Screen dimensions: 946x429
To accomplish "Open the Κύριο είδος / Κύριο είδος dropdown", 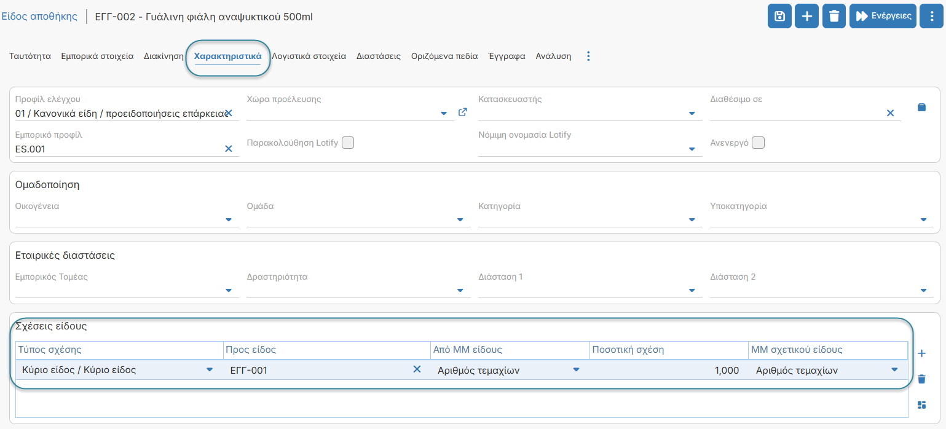I will tap(210, 369).
